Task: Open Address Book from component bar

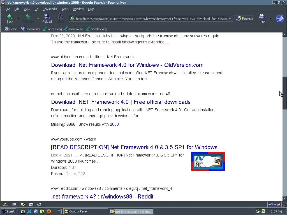Action: pyautogui.click(x=31, y=204)
